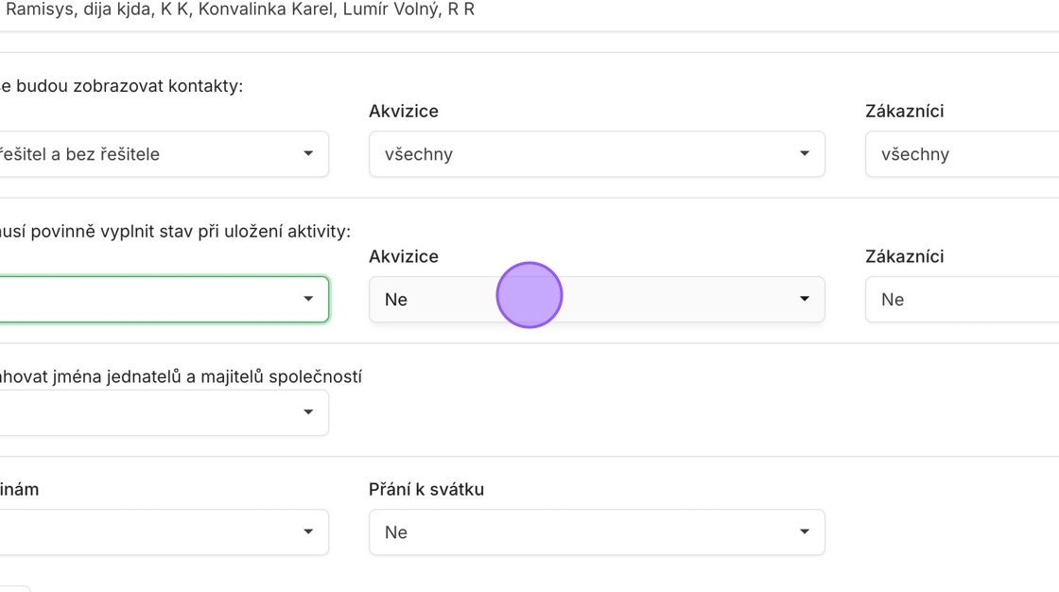
Task: Click arrow icon of the bottom-left empty dropdown
Action: tap(308, 531)
